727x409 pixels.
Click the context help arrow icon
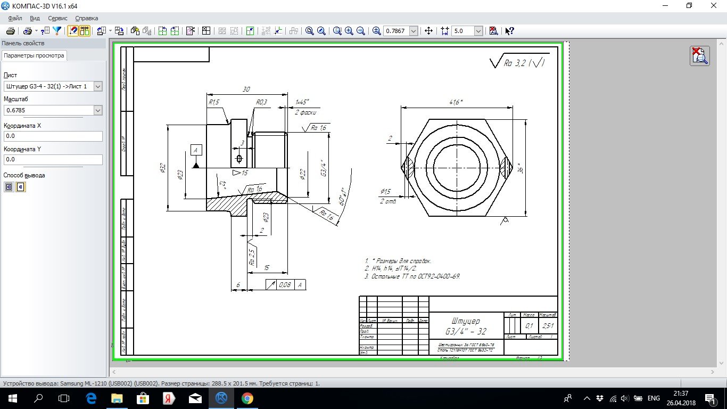(x=509, y=31)
